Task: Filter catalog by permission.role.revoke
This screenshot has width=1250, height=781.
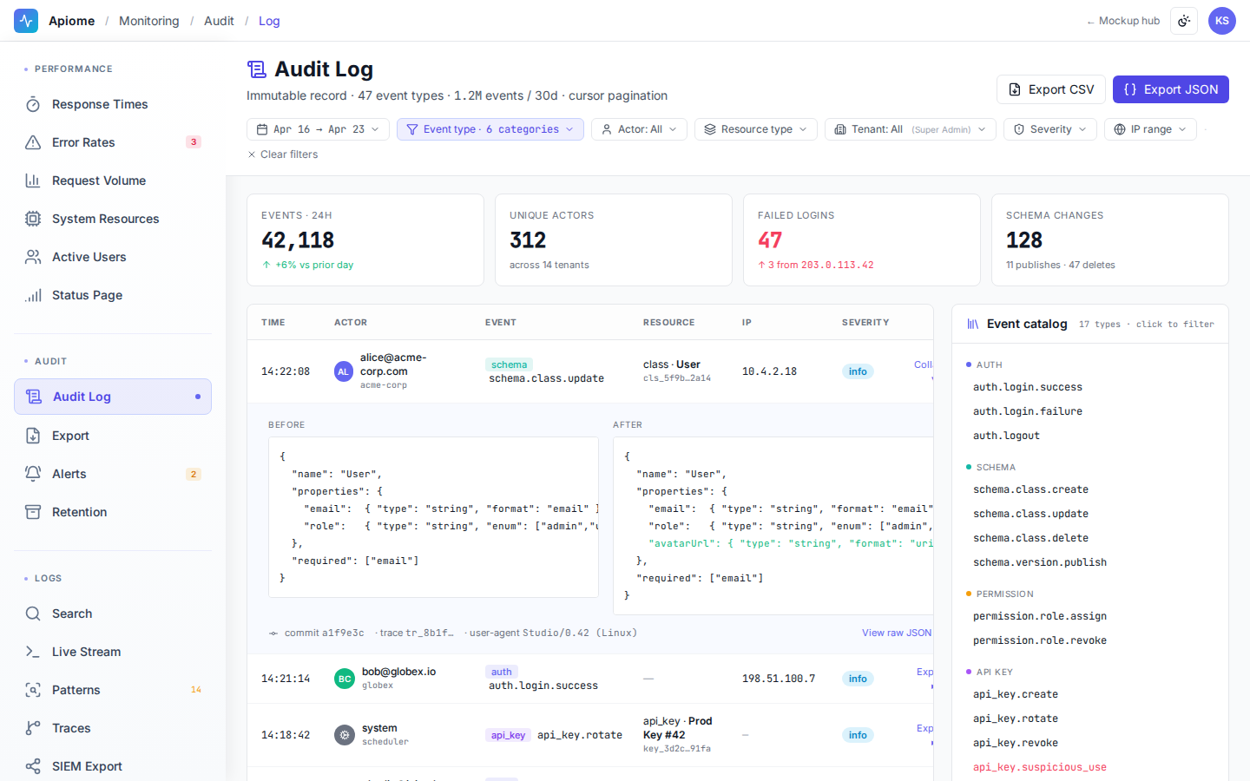Action: pos(1040,640)
